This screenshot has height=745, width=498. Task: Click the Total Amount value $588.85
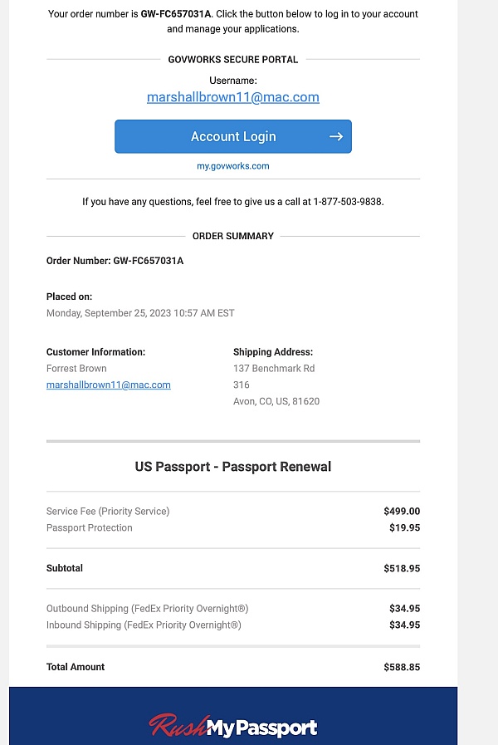click(402, 667)
